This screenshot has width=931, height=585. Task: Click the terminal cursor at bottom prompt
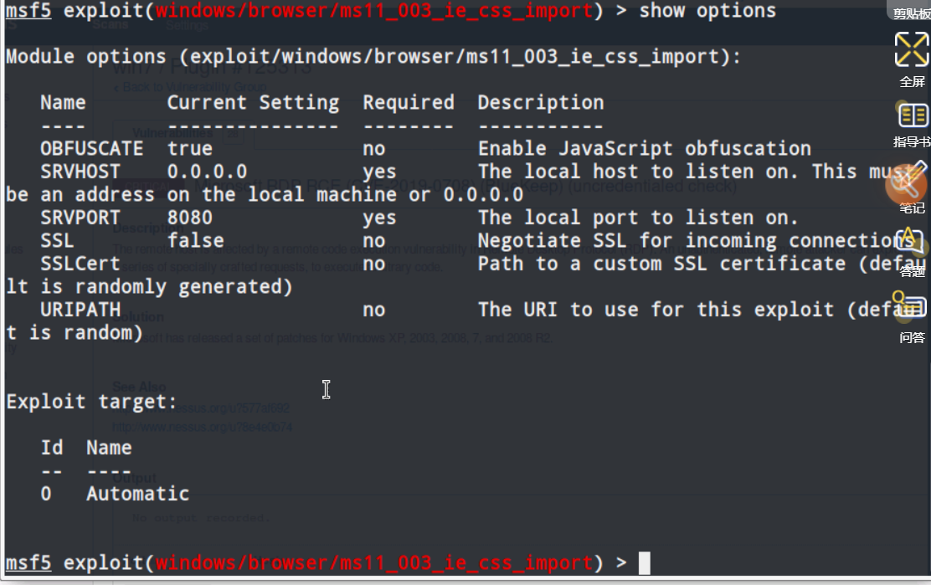(644, 563)
